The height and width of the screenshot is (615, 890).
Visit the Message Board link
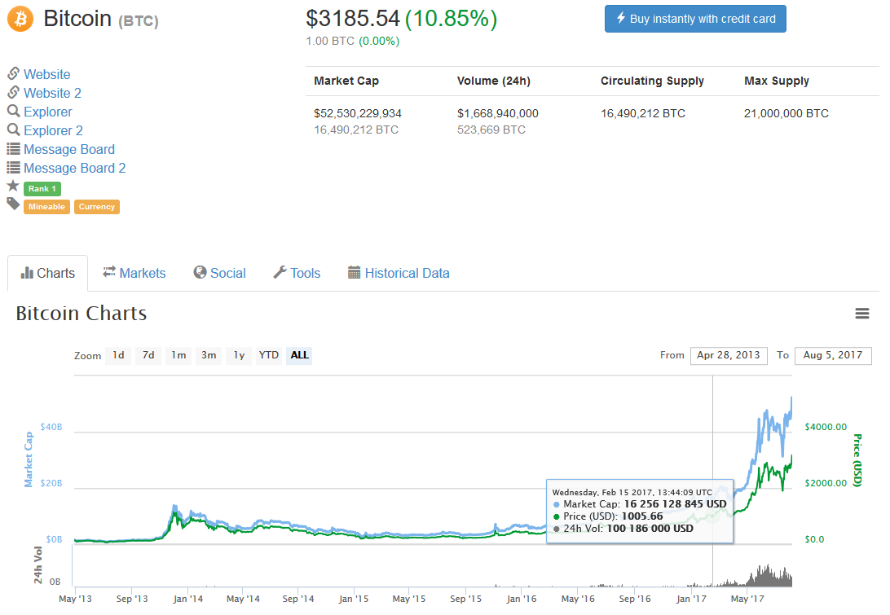[x=69, y=149]
